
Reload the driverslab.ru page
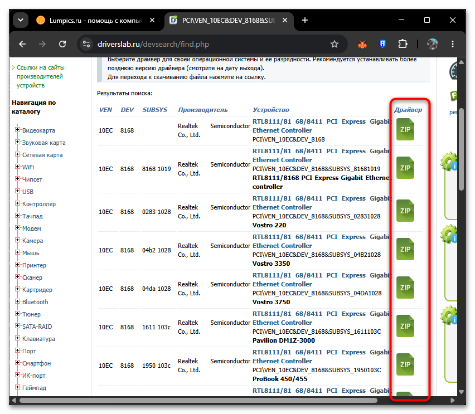pos(62,44)
